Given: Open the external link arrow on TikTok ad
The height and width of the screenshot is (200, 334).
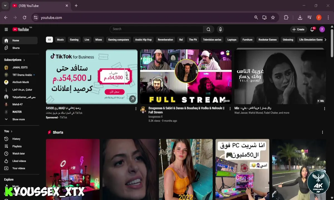Looking at the screenshot, I should coord(132,99).
